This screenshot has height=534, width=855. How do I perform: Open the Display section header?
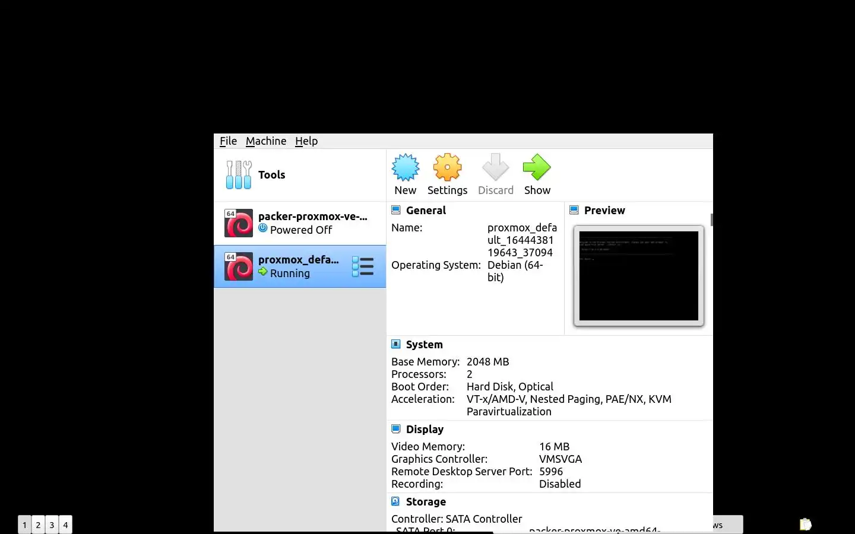(x=425, y=430)
